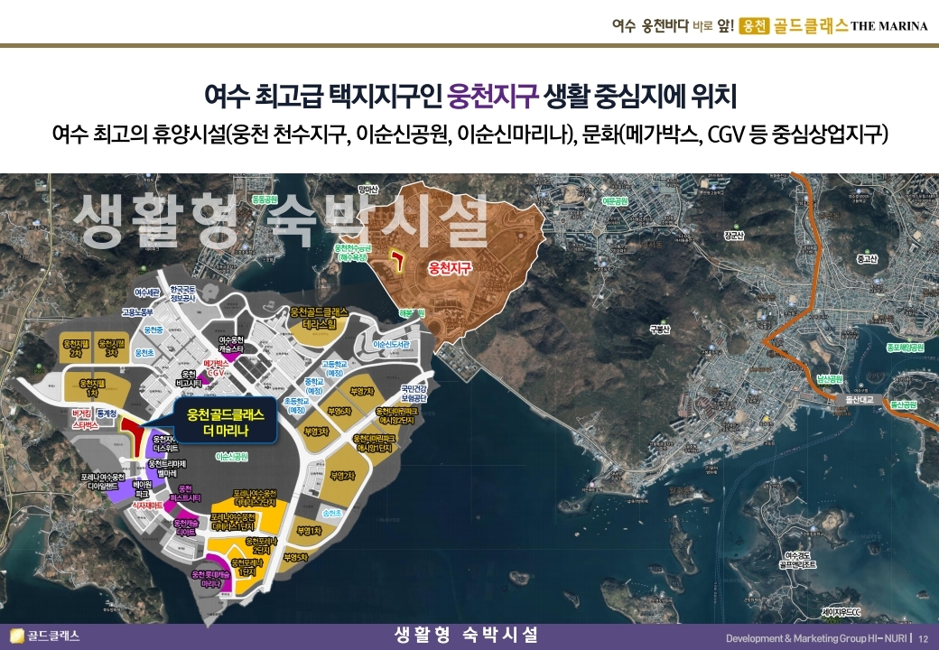Viewport: 939px width, 650px height.
Task: Click the red site parcel beside the callout
Action: click(135, 435)
